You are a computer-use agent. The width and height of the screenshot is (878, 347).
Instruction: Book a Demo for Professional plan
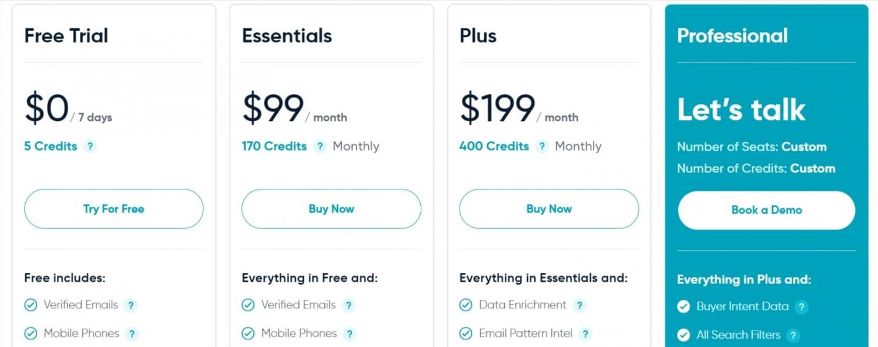(766, 210)
